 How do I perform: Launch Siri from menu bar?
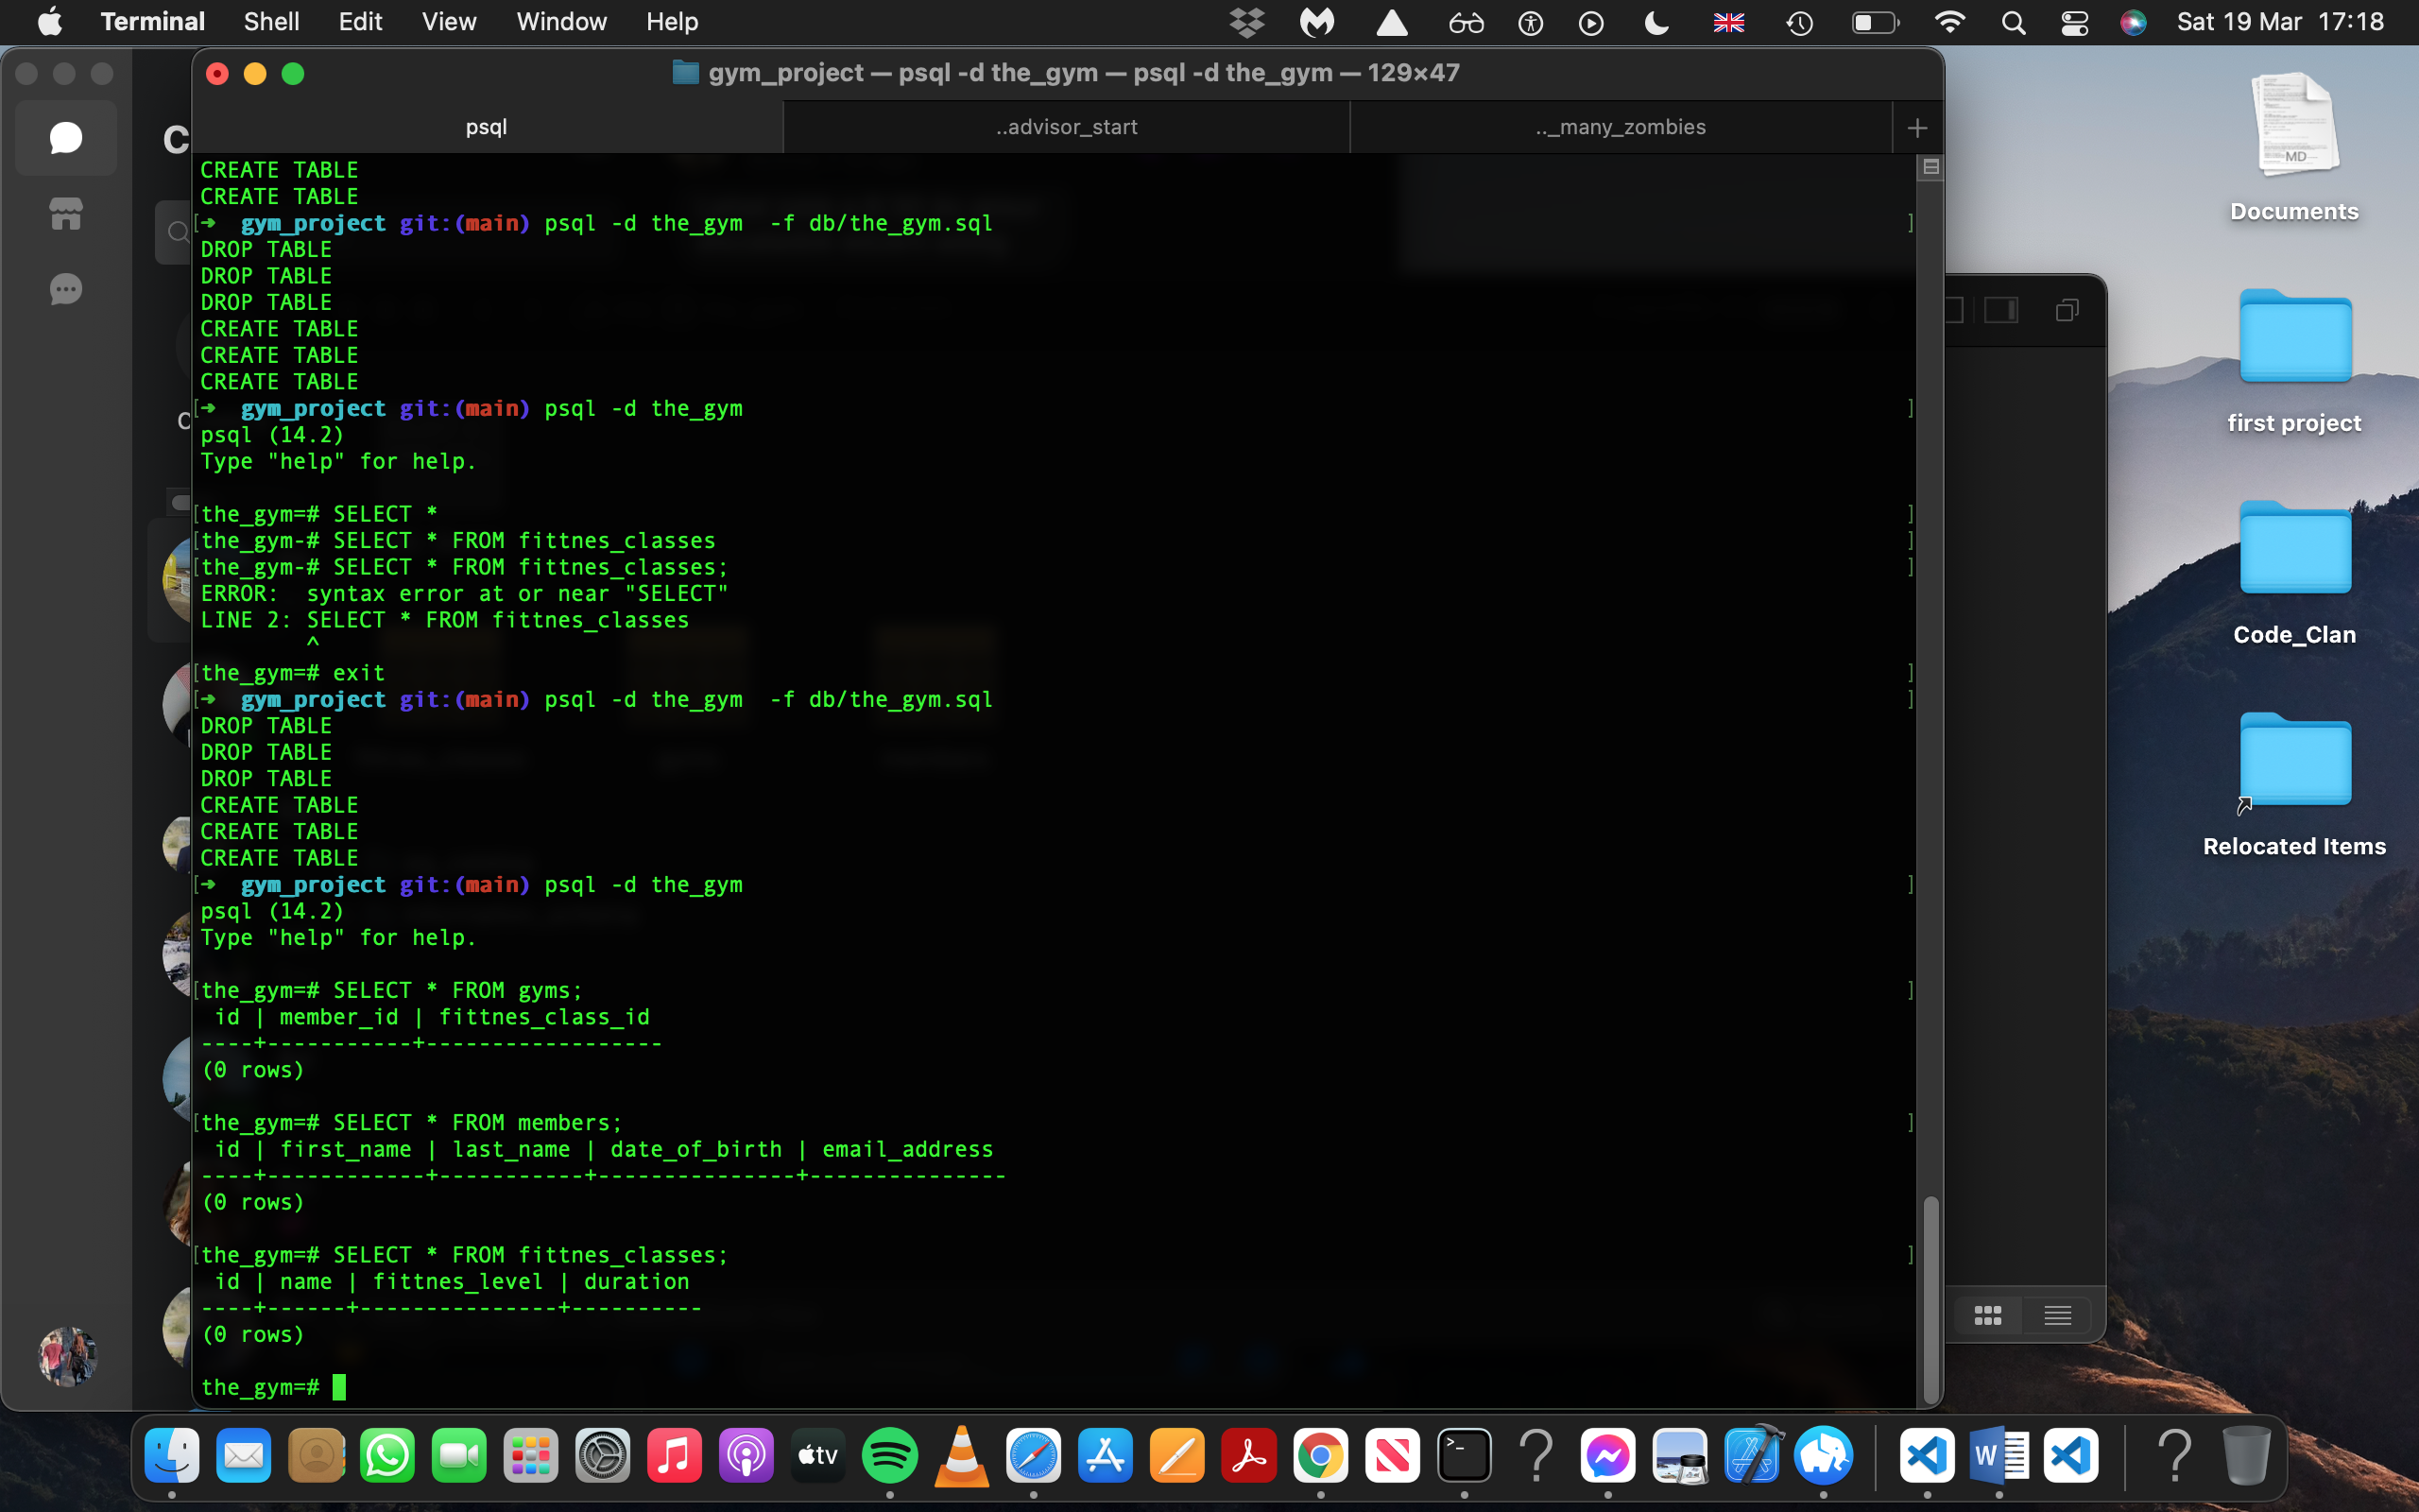(x=2133, y=22)
